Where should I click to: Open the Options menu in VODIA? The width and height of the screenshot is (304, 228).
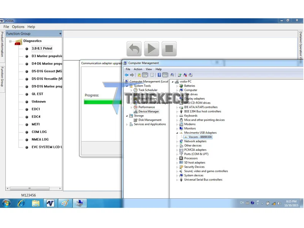tap(18, 27)
